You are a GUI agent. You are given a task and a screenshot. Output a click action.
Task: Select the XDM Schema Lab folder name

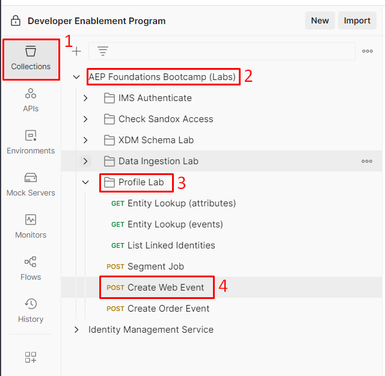pyautogui.click(x=156, y=140)
